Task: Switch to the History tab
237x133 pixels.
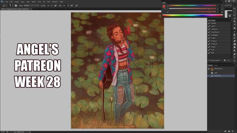Action: [x=210, y=65]
